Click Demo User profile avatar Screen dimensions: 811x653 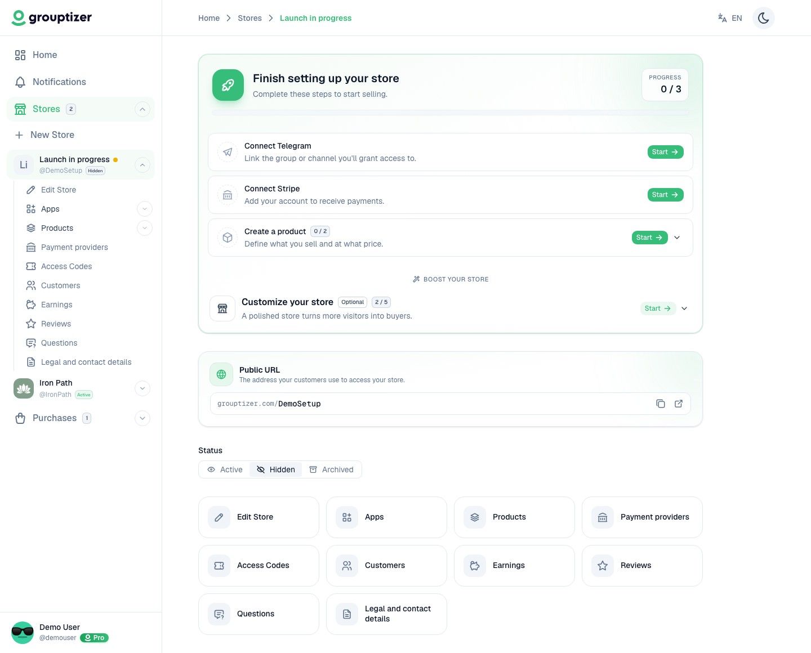coord(23,633)
